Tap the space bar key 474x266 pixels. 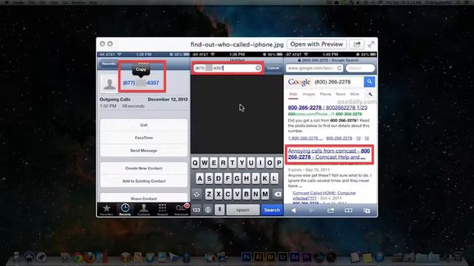coord(243,210)
